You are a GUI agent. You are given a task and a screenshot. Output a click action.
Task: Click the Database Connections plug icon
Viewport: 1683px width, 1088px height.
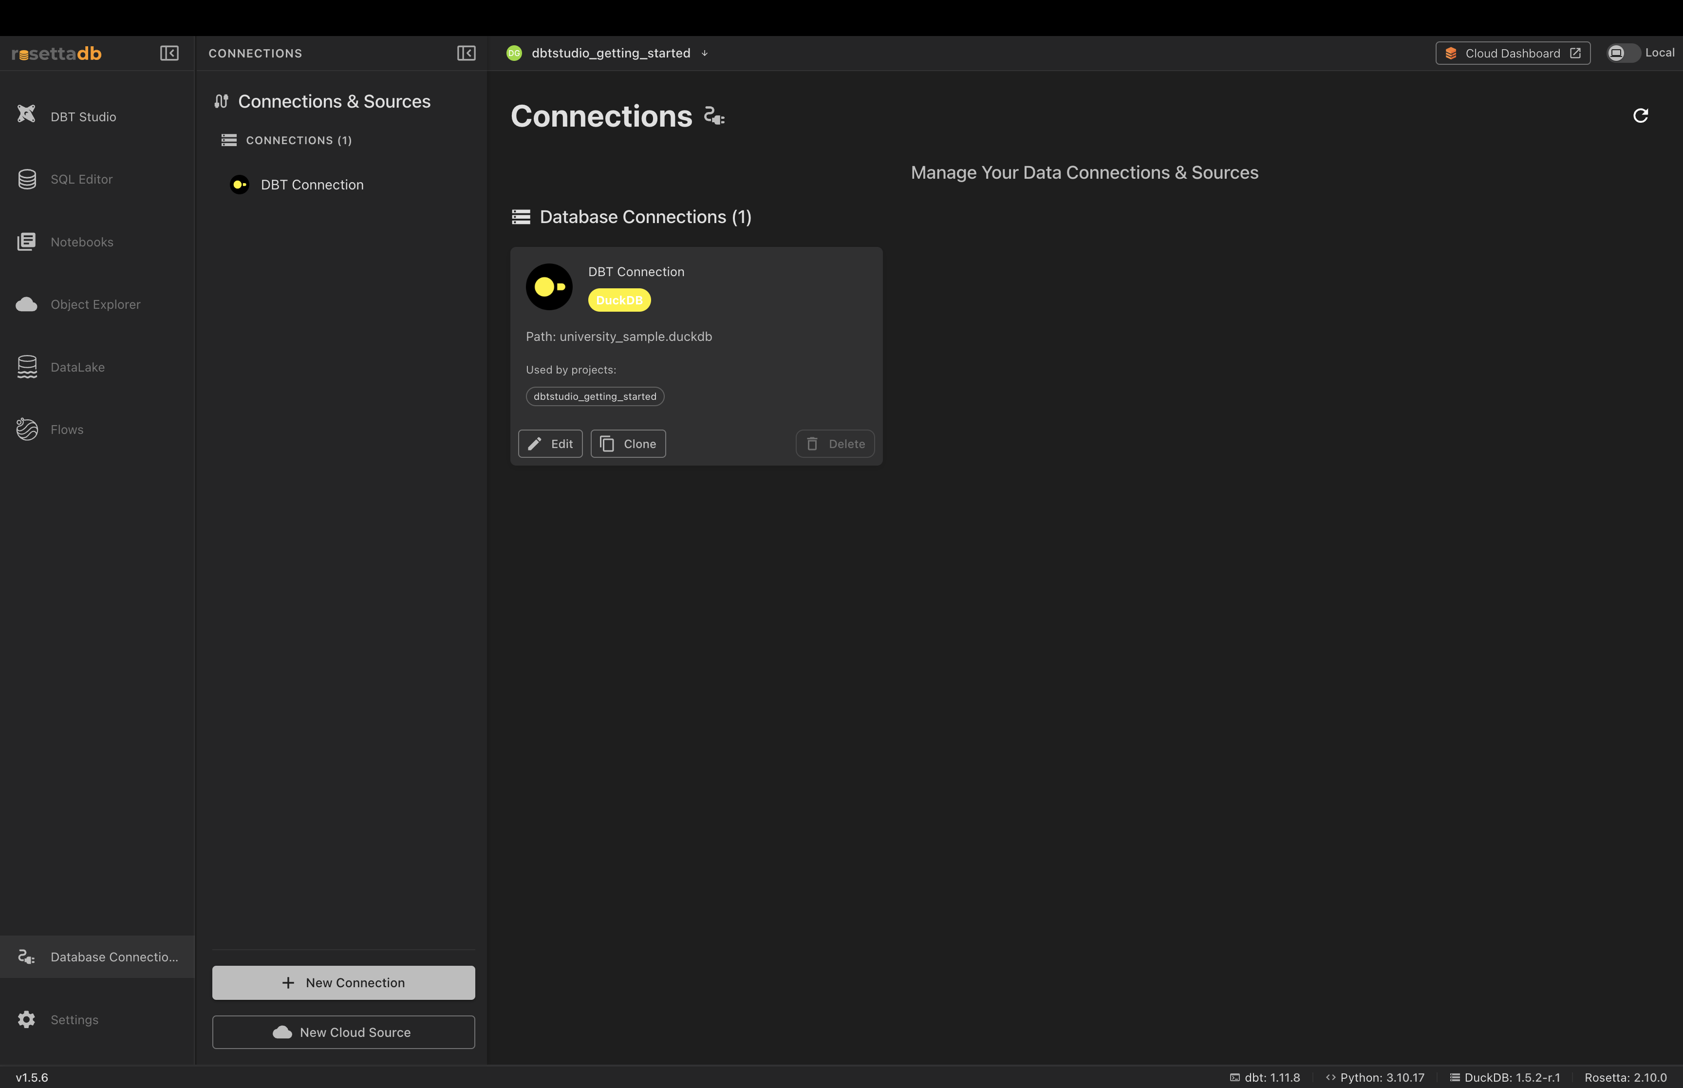coord(27,957)
